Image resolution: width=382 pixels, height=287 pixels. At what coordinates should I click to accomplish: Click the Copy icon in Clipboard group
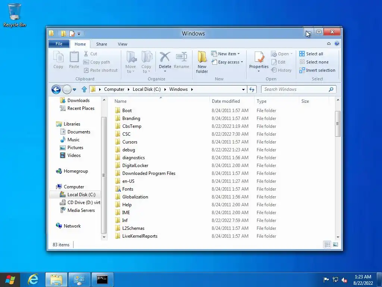coord(58,60)
